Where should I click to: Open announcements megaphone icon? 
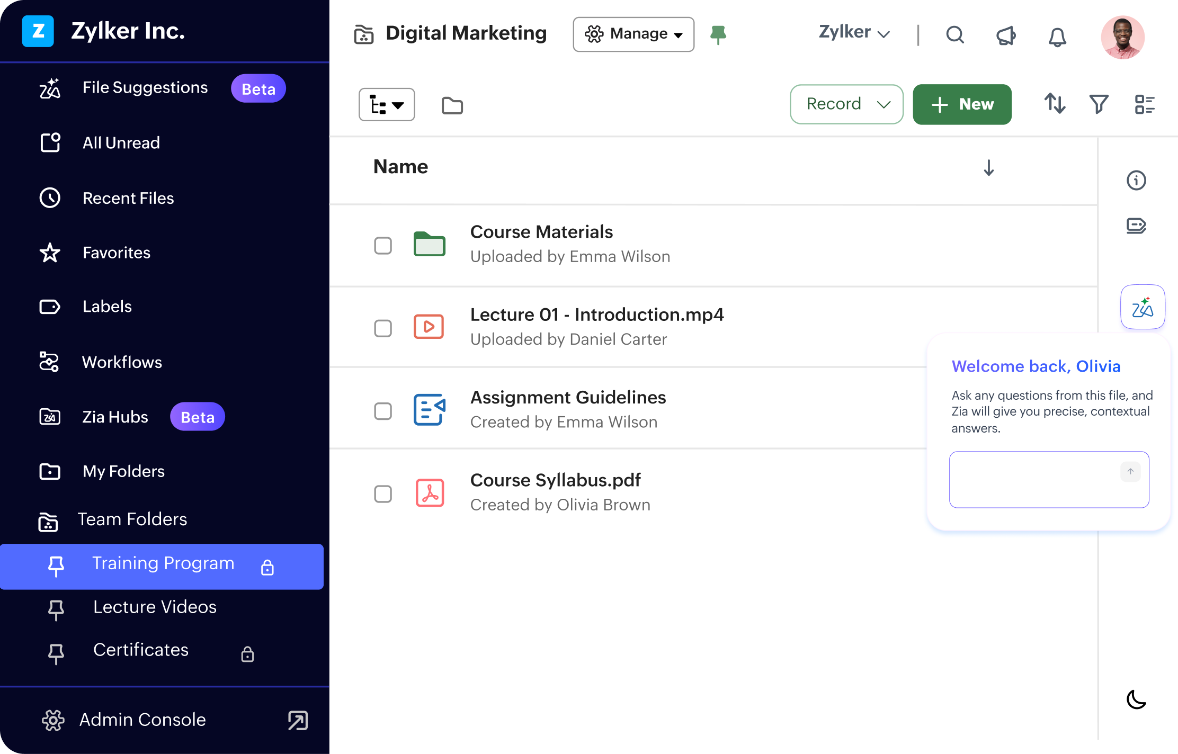point(1006,35)
